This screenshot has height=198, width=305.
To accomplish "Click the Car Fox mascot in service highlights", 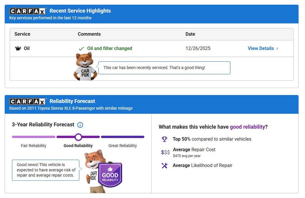I will [85, 67].
